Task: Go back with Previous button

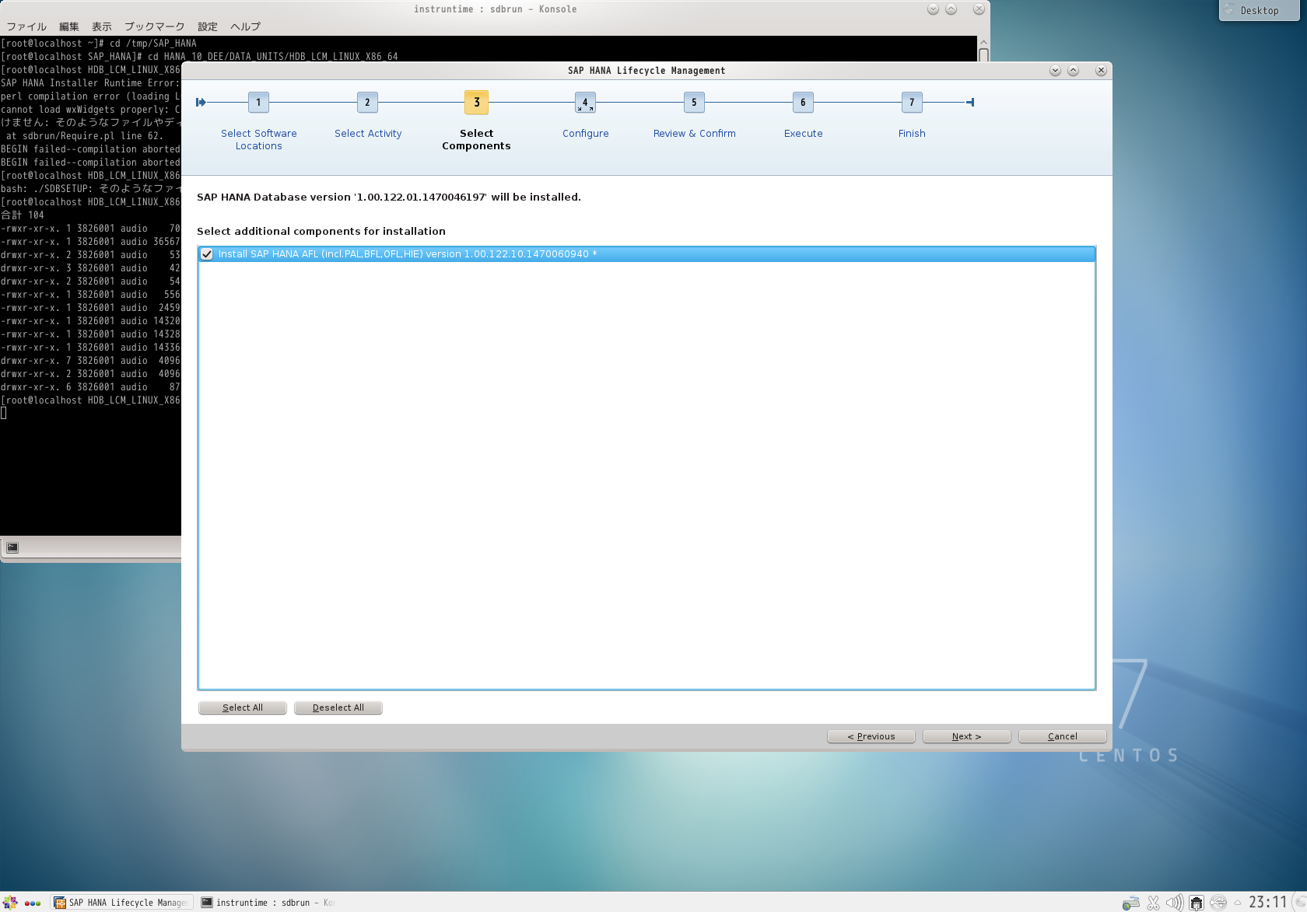Action: click(x=871, y=736)
